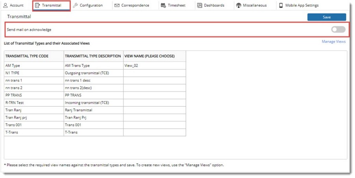This screenshot has width=355, height=178.
Task: Click the Timesheet calendar icon
Action: 163,6
